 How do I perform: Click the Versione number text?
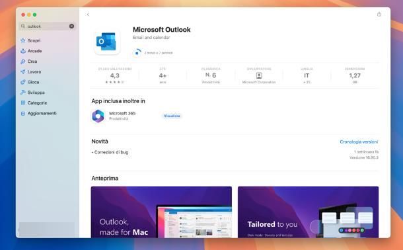364,157
